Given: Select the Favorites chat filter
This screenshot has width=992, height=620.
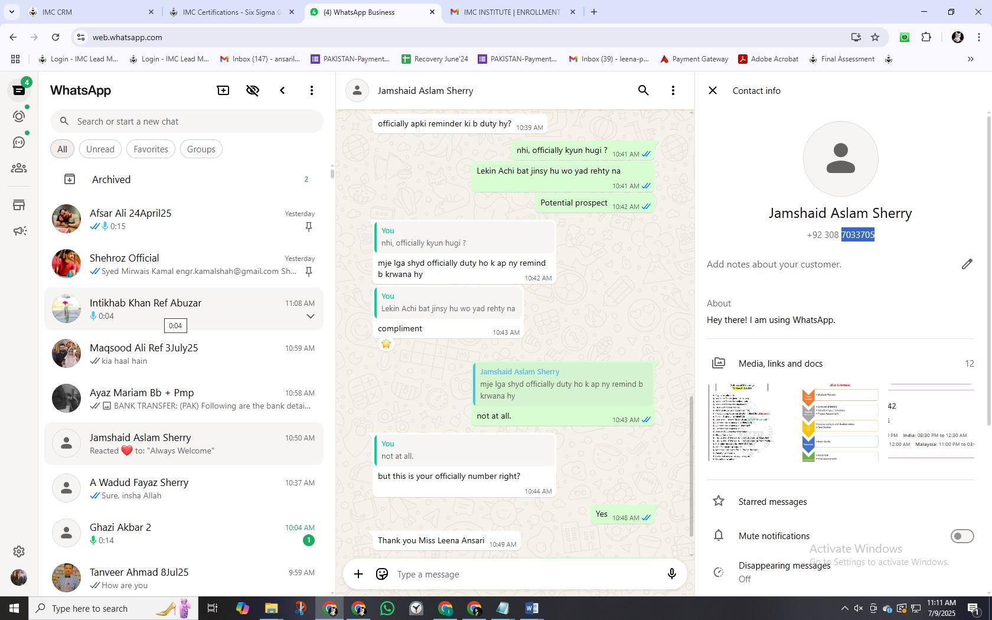Looking at the screenshot, I should click(x=151, y=149).
